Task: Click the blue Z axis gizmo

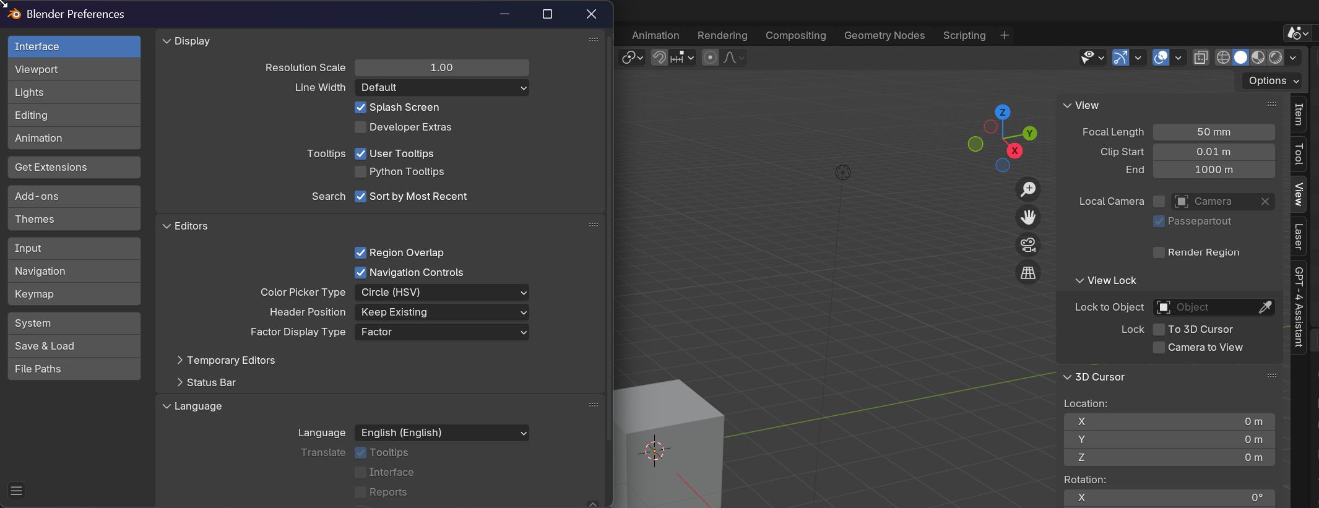Action: pyautogui.click(x=1003, y=112)
